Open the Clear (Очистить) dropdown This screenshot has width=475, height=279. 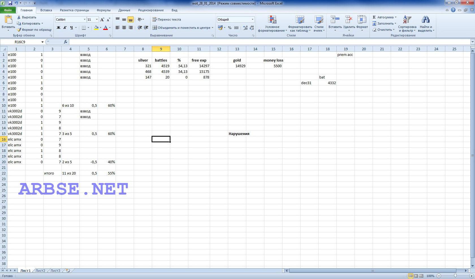pos(383,30)
